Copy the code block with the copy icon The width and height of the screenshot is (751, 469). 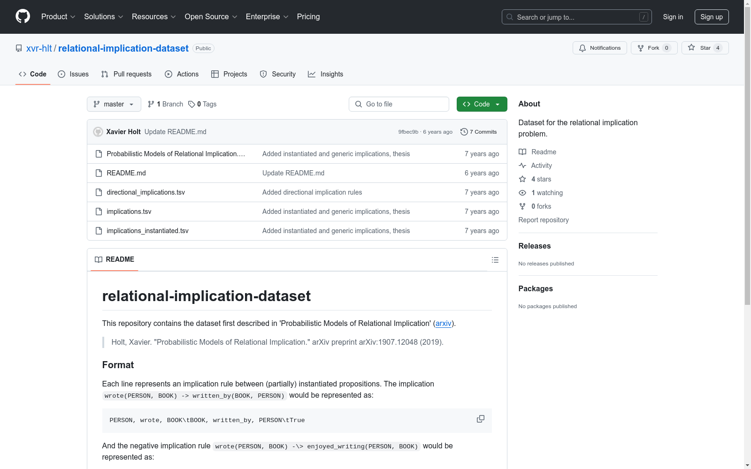pos(481,419)
